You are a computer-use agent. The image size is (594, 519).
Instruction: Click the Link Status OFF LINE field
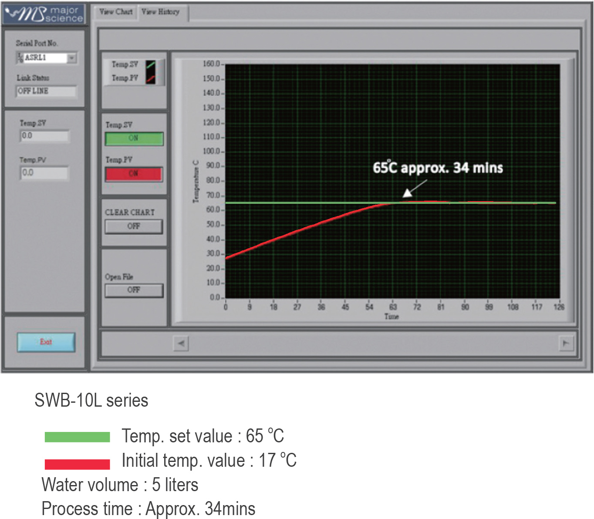click(46, 91)
